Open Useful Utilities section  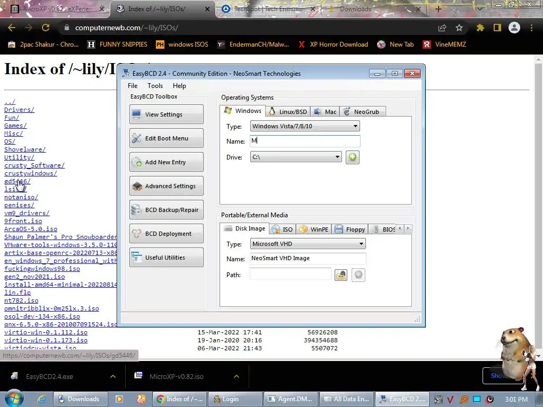[x=166, y=258]
